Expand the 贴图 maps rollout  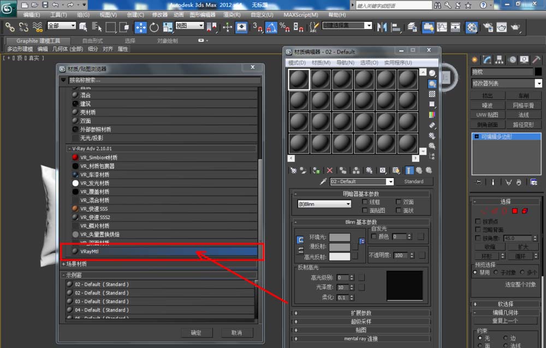pyautogui.click(x=361, y=330)
